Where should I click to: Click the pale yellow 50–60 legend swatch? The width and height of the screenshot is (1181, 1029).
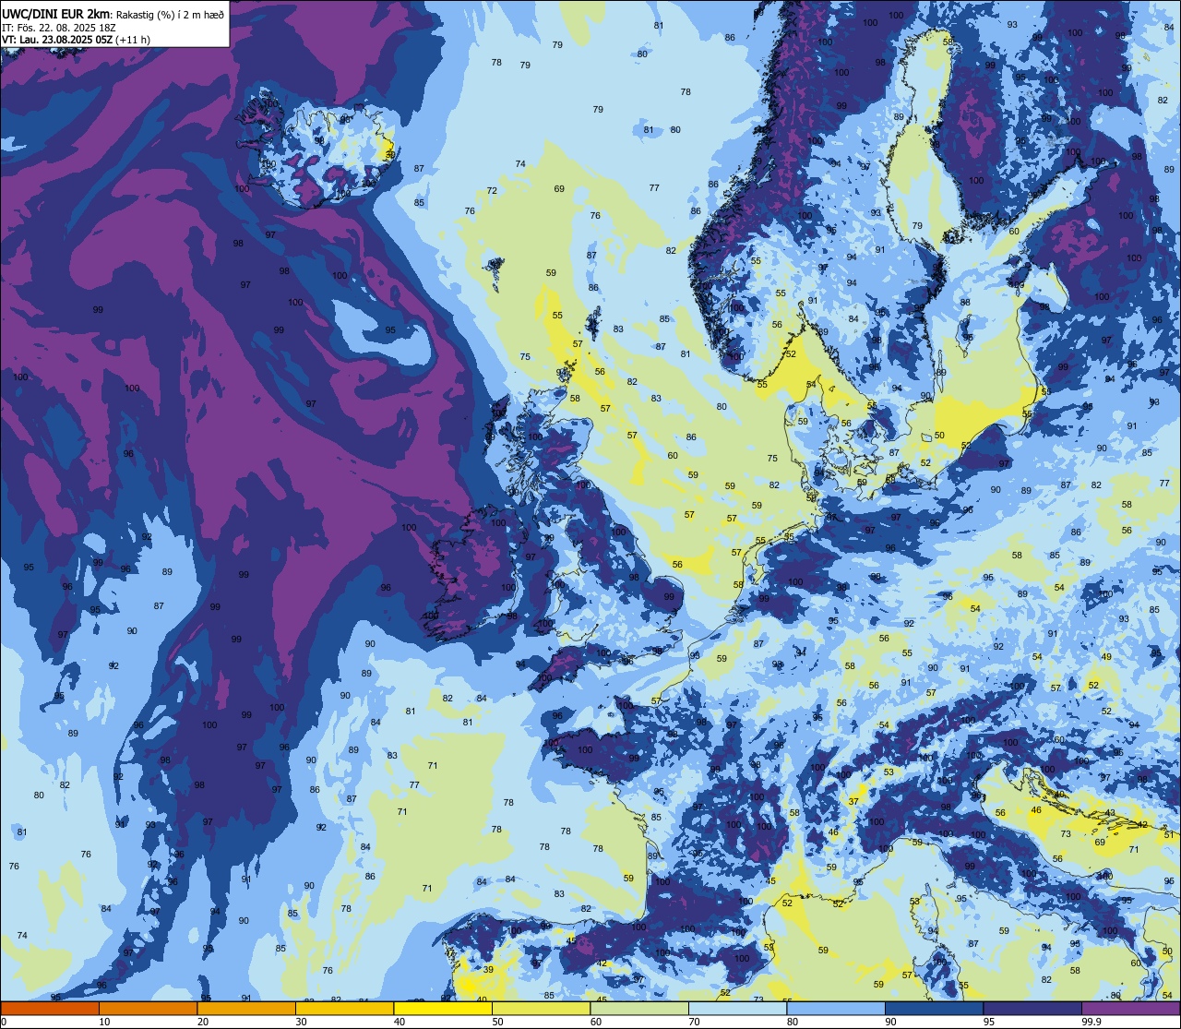pyautogui.click(x=541, y=1008)
